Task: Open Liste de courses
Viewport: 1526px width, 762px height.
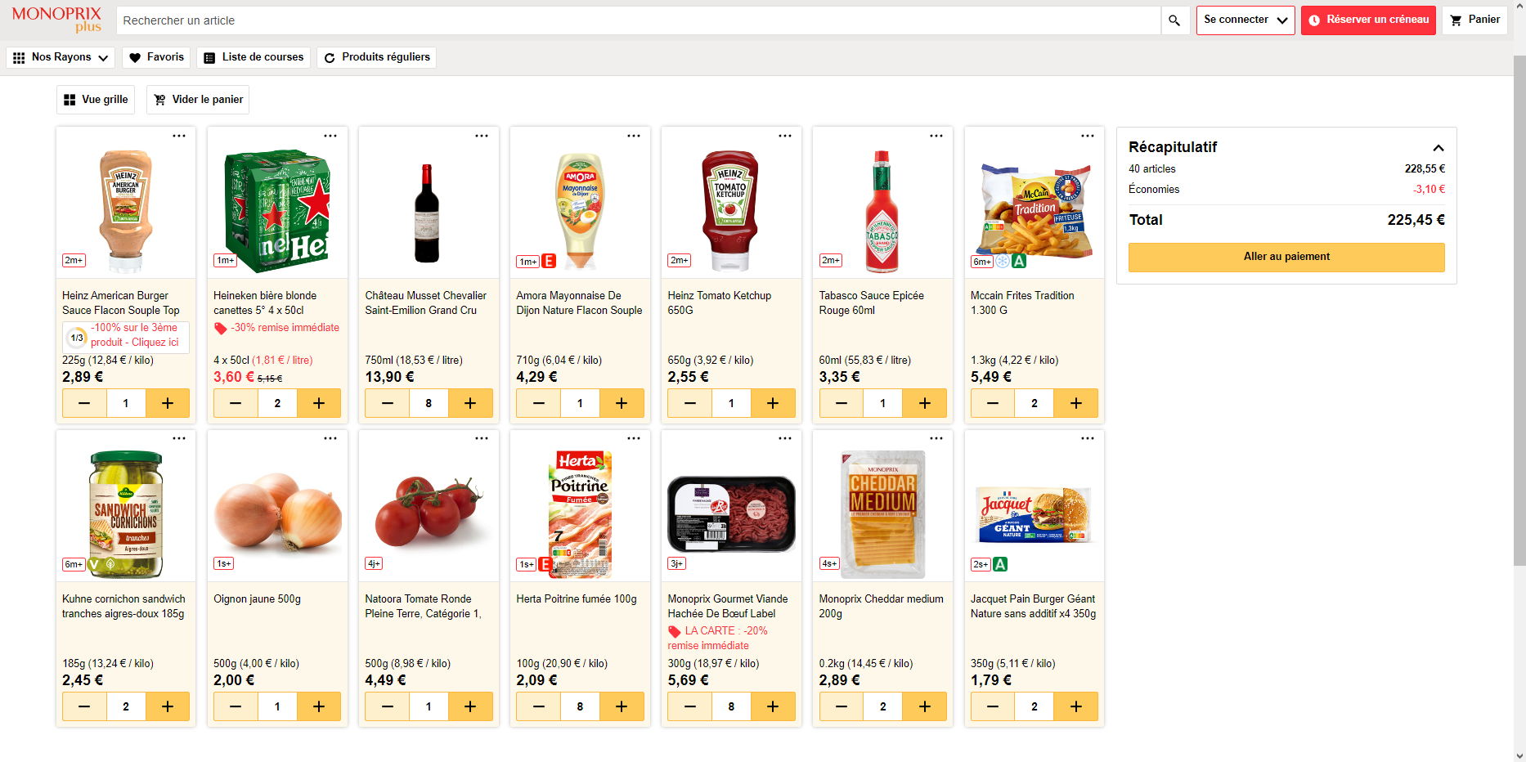Action: [x=254, y=57]
